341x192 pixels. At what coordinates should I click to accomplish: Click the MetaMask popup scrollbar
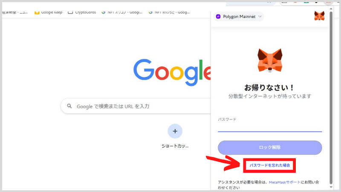[x=331, y=98]
